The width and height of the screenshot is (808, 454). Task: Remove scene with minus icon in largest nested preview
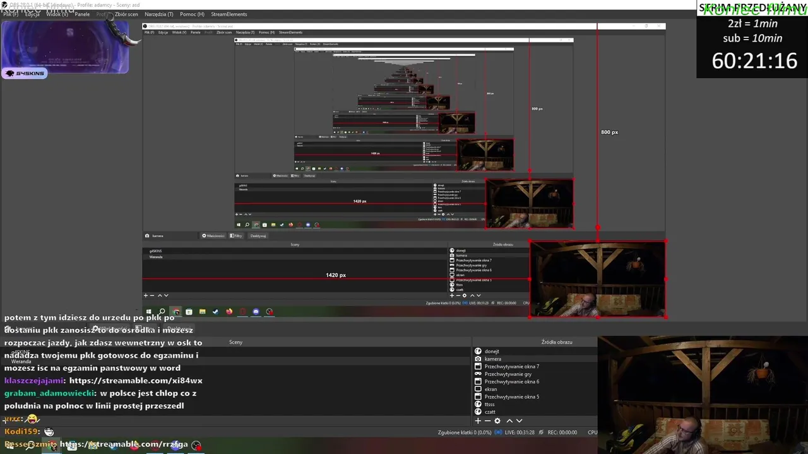[x=151, y=295]
